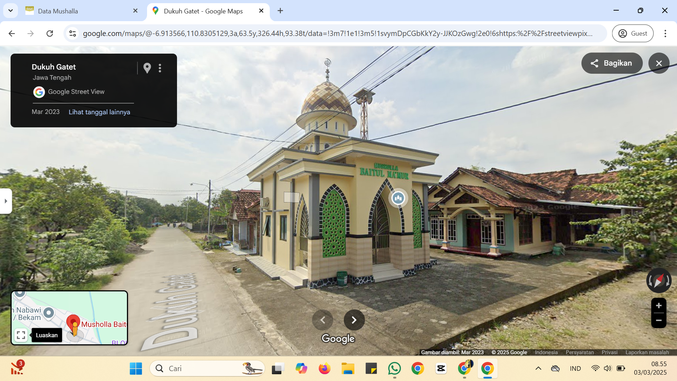Focus the address bar URL field
Viewport: 677px width, 381px height.
[337, 34]
